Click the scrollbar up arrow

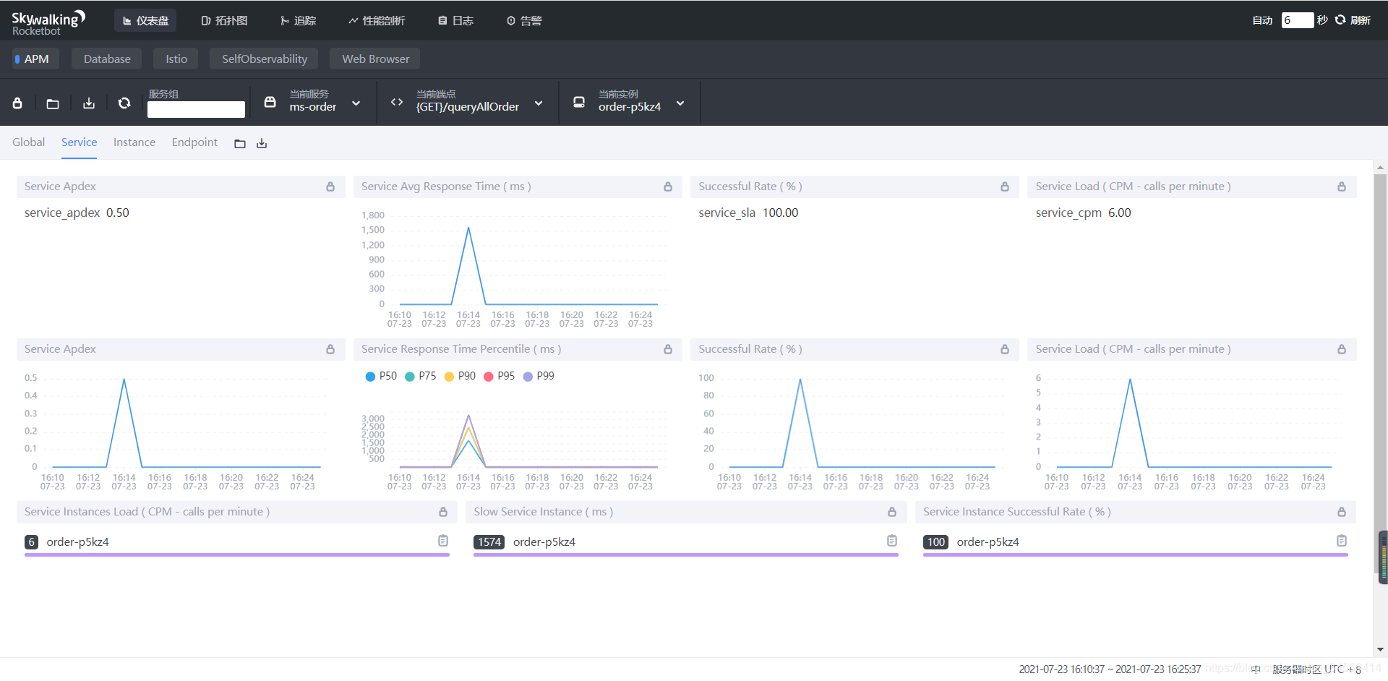[x=1381, y=167]
